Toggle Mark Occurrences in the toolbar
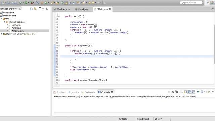 click(x=66, y=3)
